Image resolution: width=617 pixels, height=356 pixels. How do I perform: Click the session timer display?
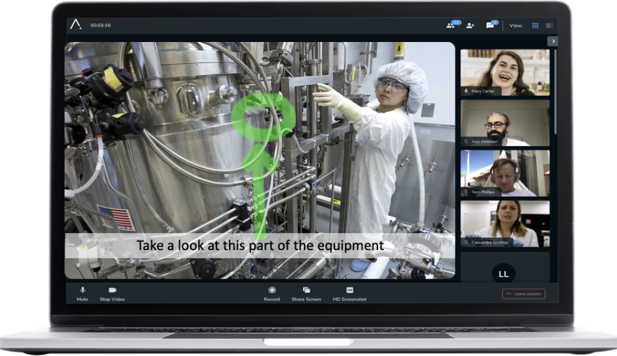(x=101, y=25)
